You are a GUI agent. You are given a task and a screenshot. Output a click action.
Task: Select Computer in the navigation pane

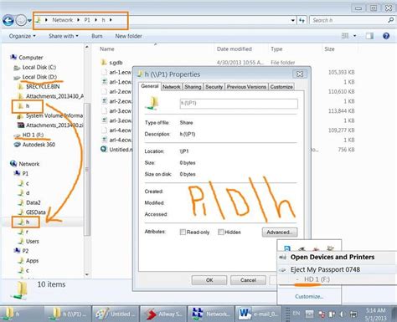click(31, 58)
